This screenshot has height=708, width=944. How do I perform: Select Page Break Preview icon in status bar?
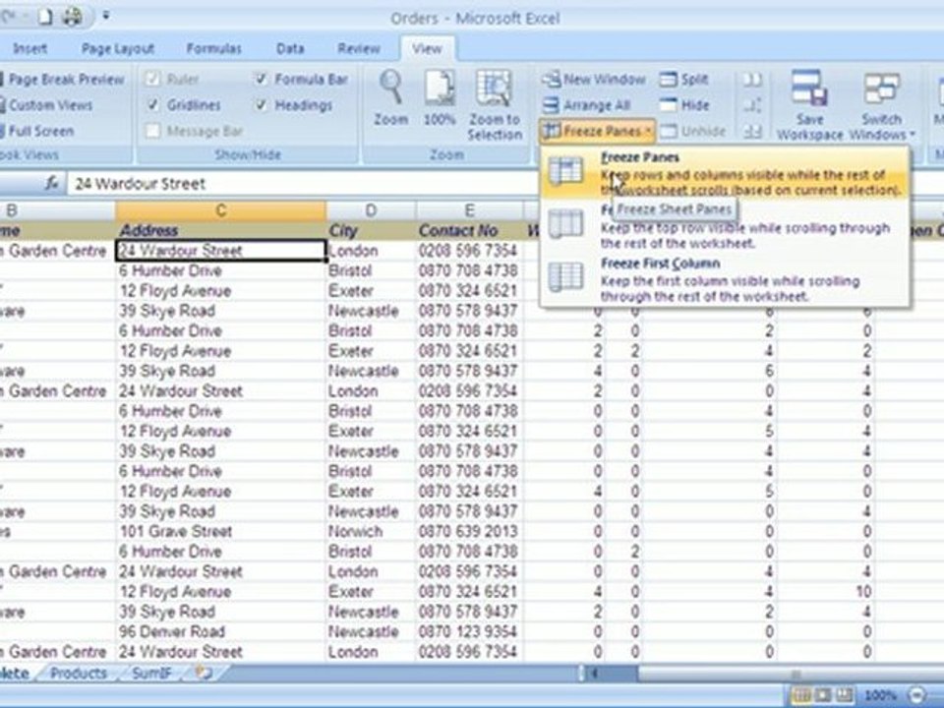click(x=844, y=695)
